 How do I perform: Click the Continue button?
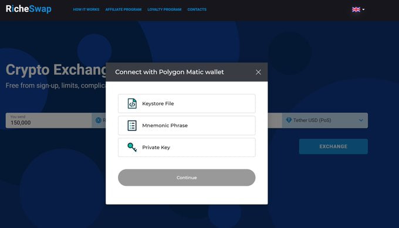187,178
